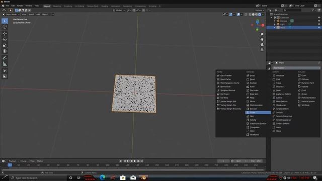Select the Select Box tool in left toolbar
322x181 pixels.
point(5,21)
